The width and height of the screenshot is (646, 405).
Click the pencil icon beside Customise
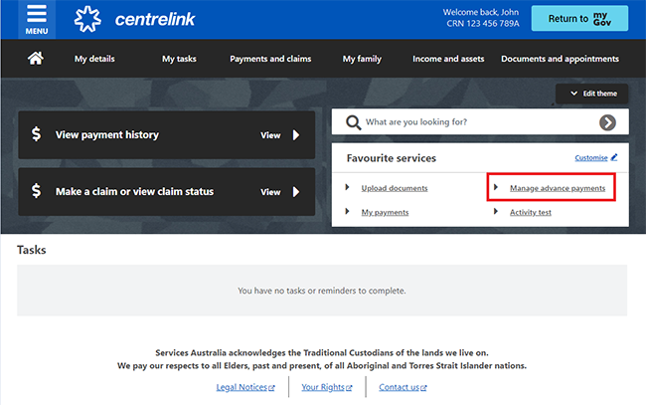click(614, 157)
